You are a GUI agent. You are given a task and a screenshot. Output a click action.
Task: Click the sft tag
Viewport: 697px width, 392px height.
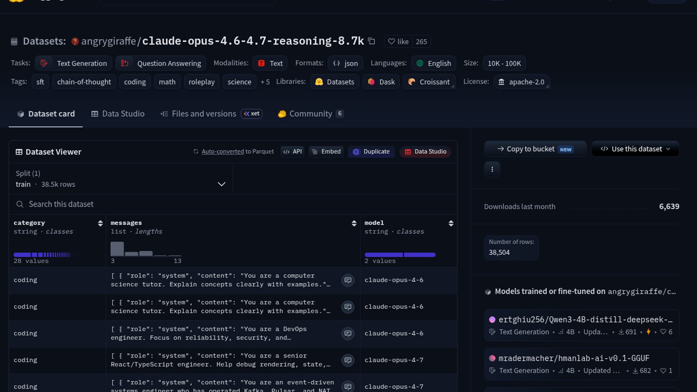coord(40,82)
